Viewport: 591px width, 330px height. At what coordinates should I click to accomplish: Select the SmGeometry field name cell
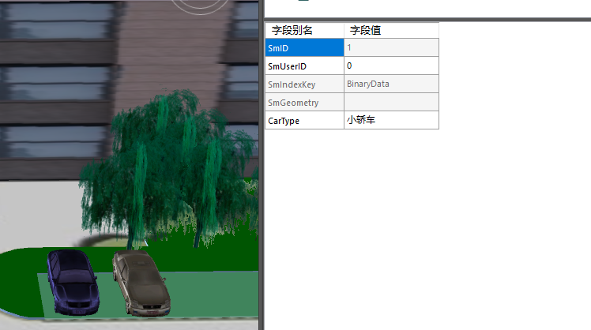pyautogui.click(x=304, y=102)
